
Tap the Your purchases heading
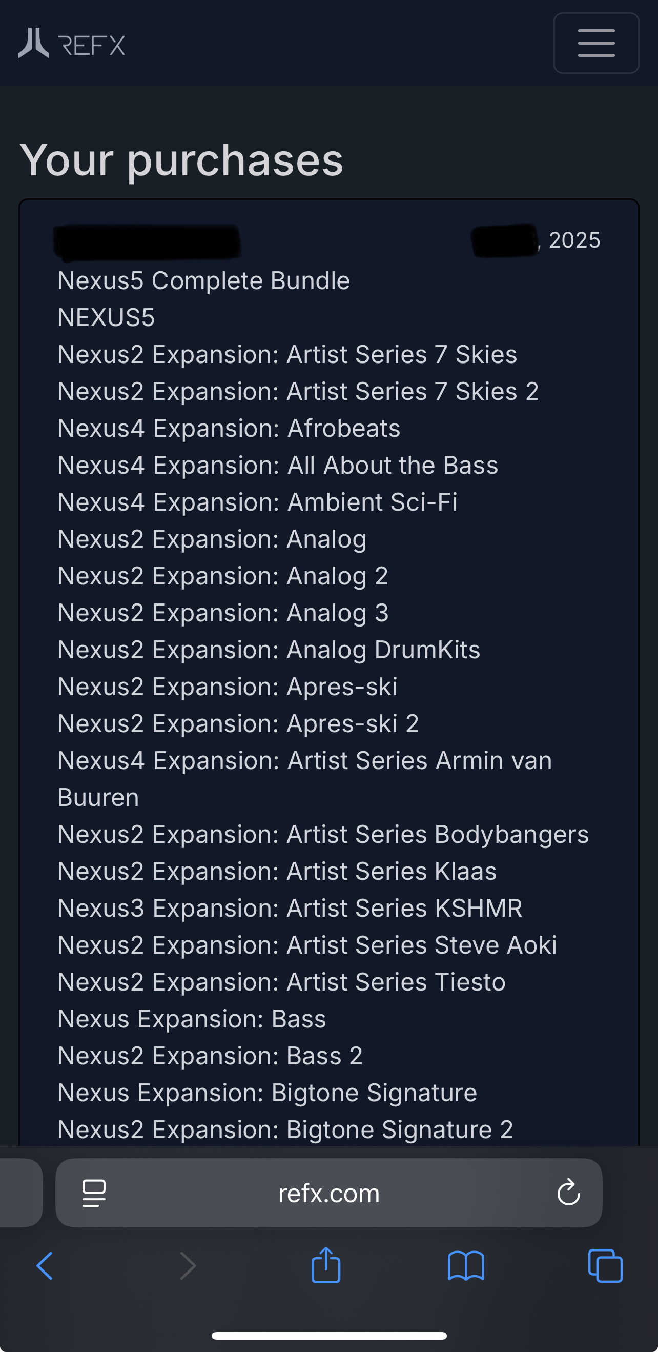(181, 159)
